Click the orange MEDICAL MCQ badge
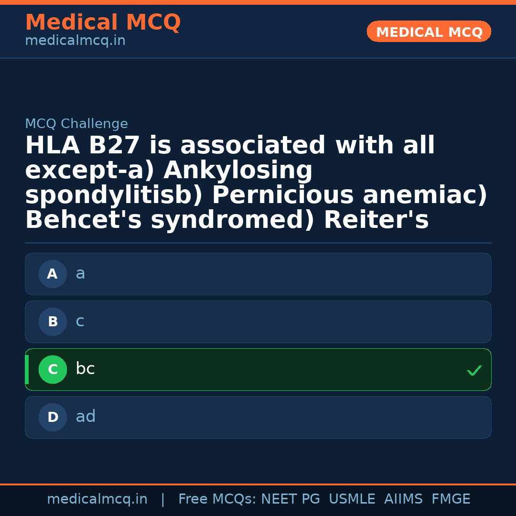The height and width of the screenshot is (516, 516). click(x=429, y=32)
